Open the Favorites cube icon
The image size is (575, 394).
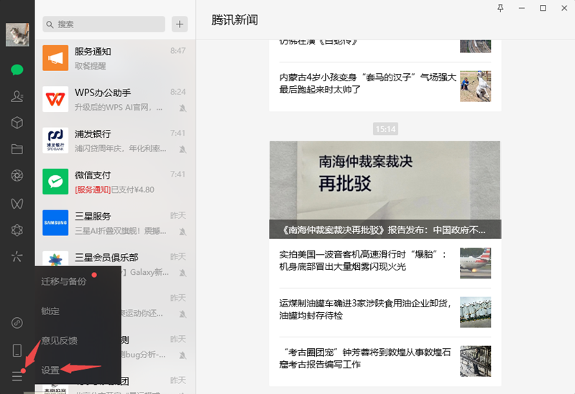click(17, 123)
